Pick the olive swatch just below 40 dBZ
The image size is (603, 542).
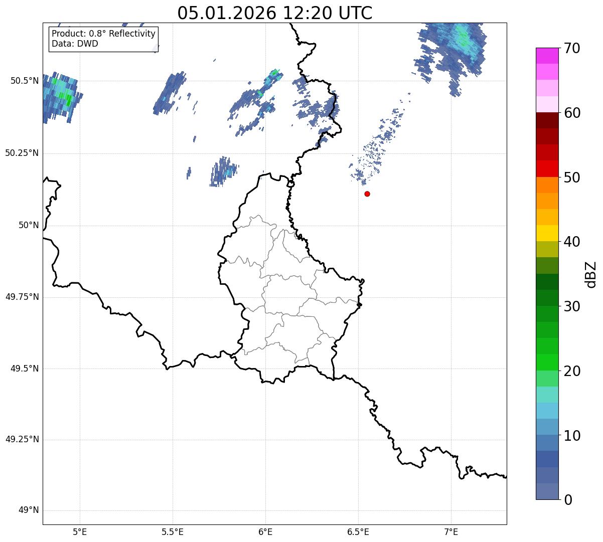(547, 249)
